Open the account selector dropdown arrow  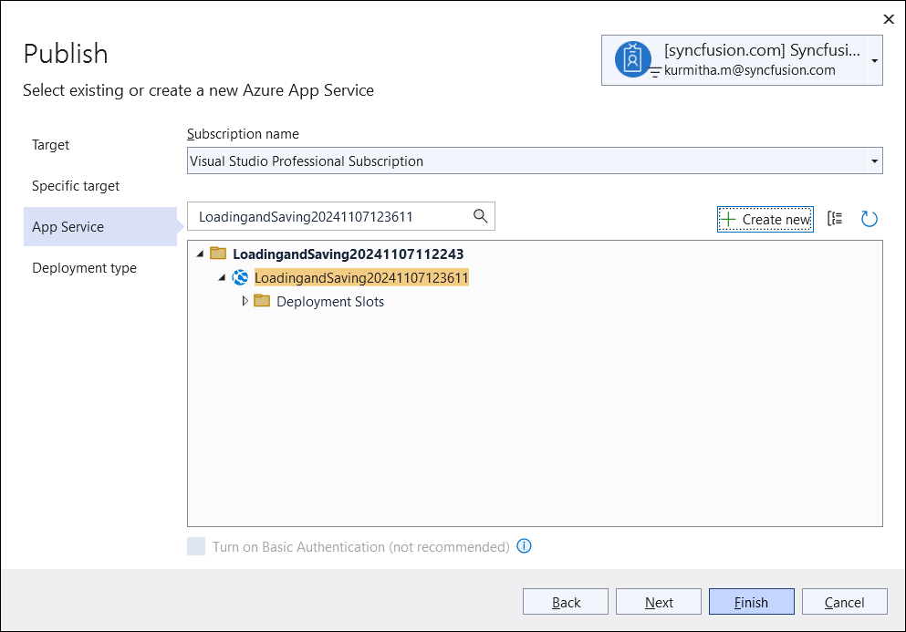pos(875,61)
